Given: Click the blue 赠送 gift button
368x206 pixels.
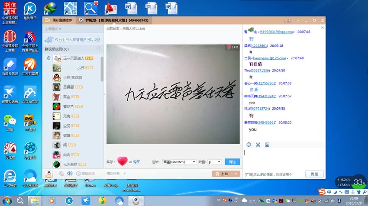Looking at the screenshot, I should coord(232,162).
